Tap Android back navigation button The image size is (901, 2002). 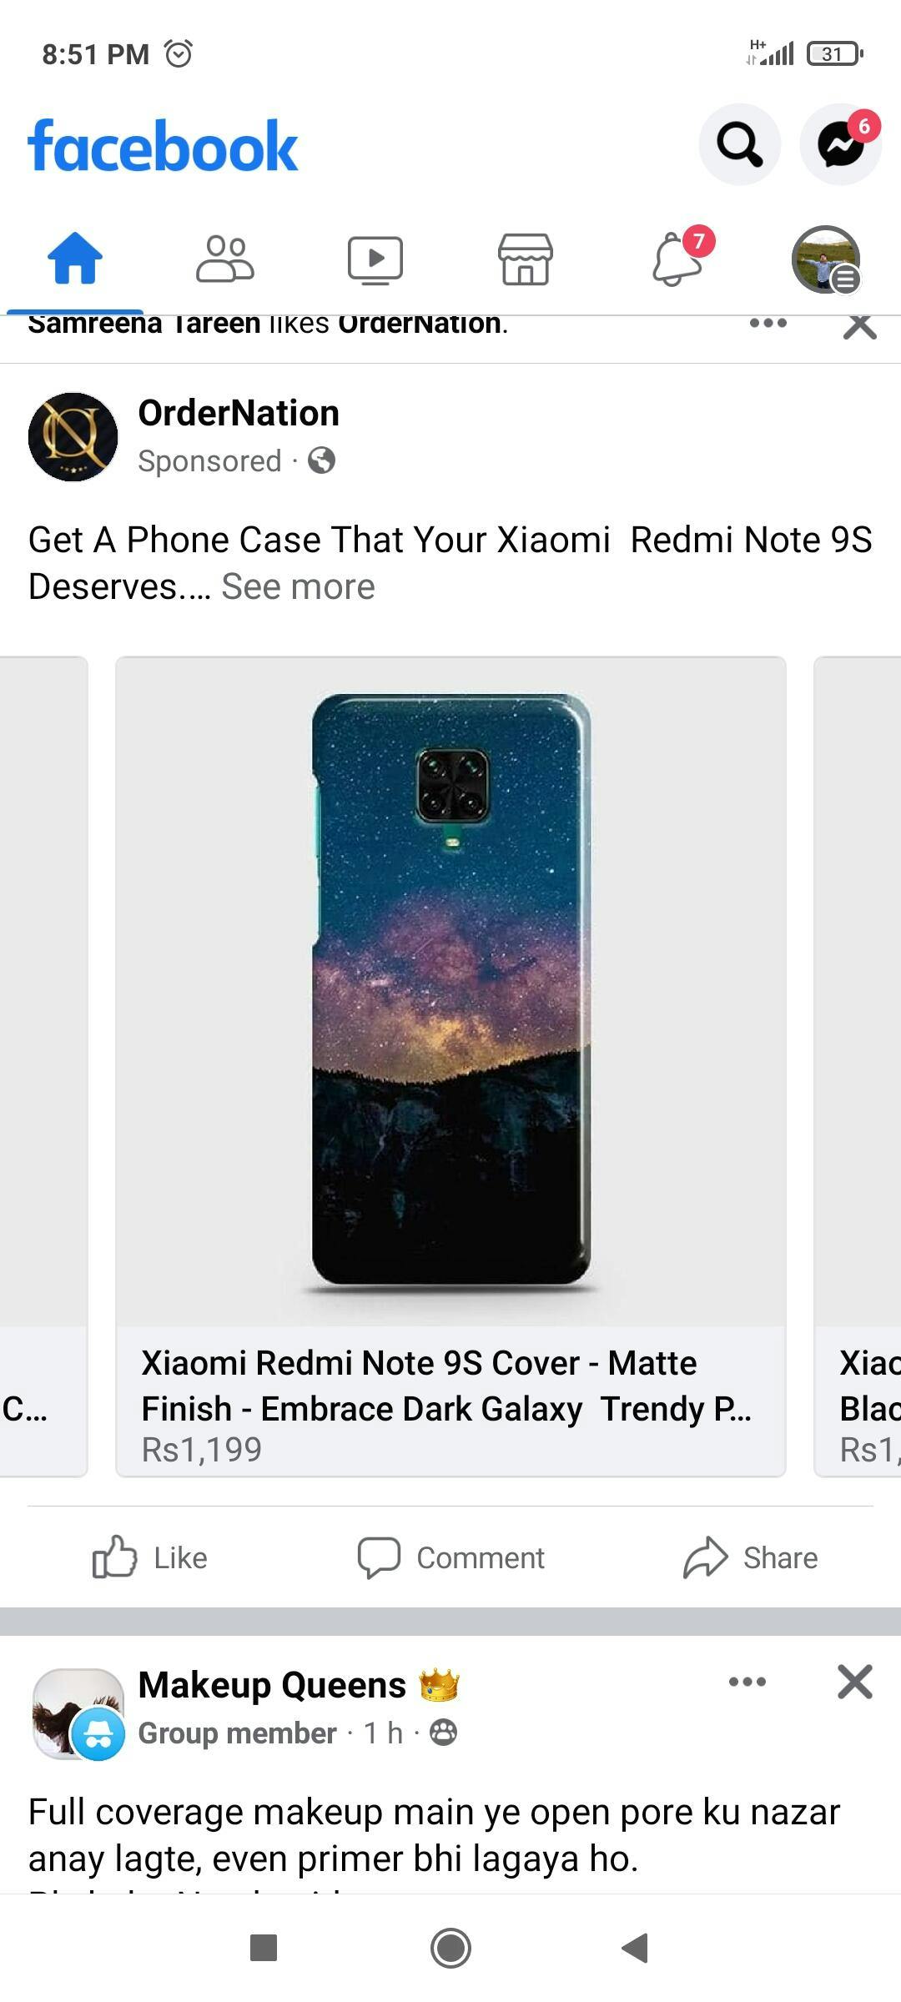coord(636,1949)
